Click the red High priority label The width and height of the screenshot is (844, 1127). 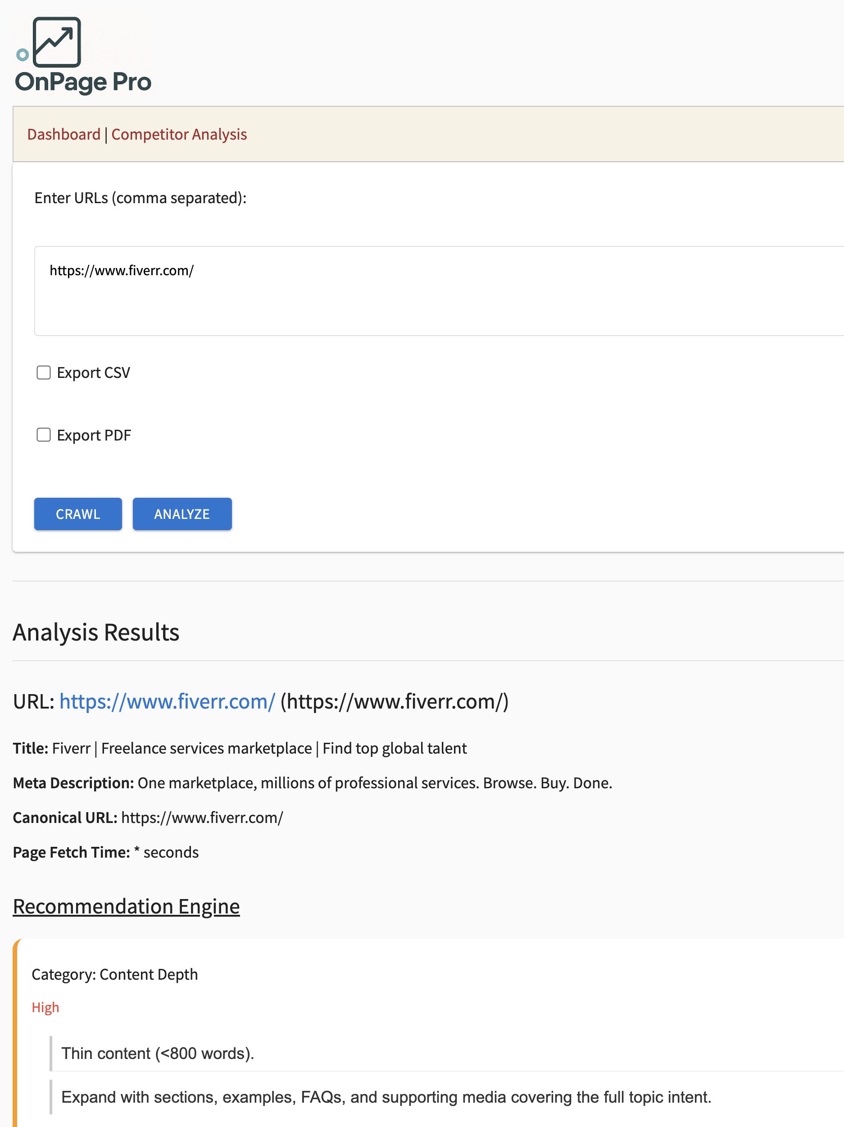pyautogui.click(x=45, y=1007)
